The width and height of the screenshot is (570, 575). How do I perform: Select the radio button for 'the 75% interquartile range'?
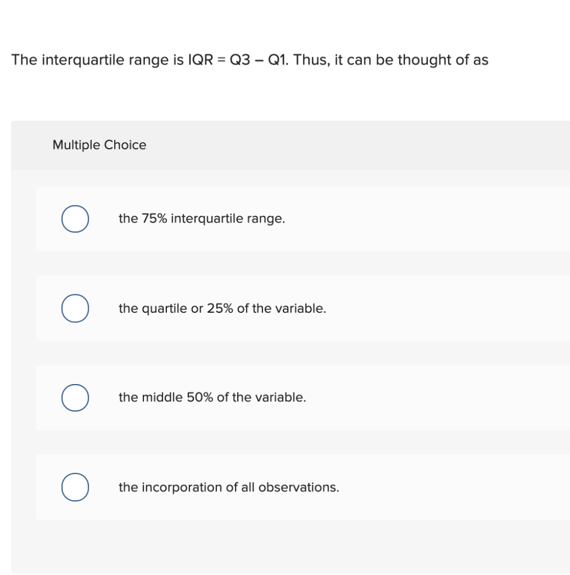pyautogui.click(x=75, y=219)
